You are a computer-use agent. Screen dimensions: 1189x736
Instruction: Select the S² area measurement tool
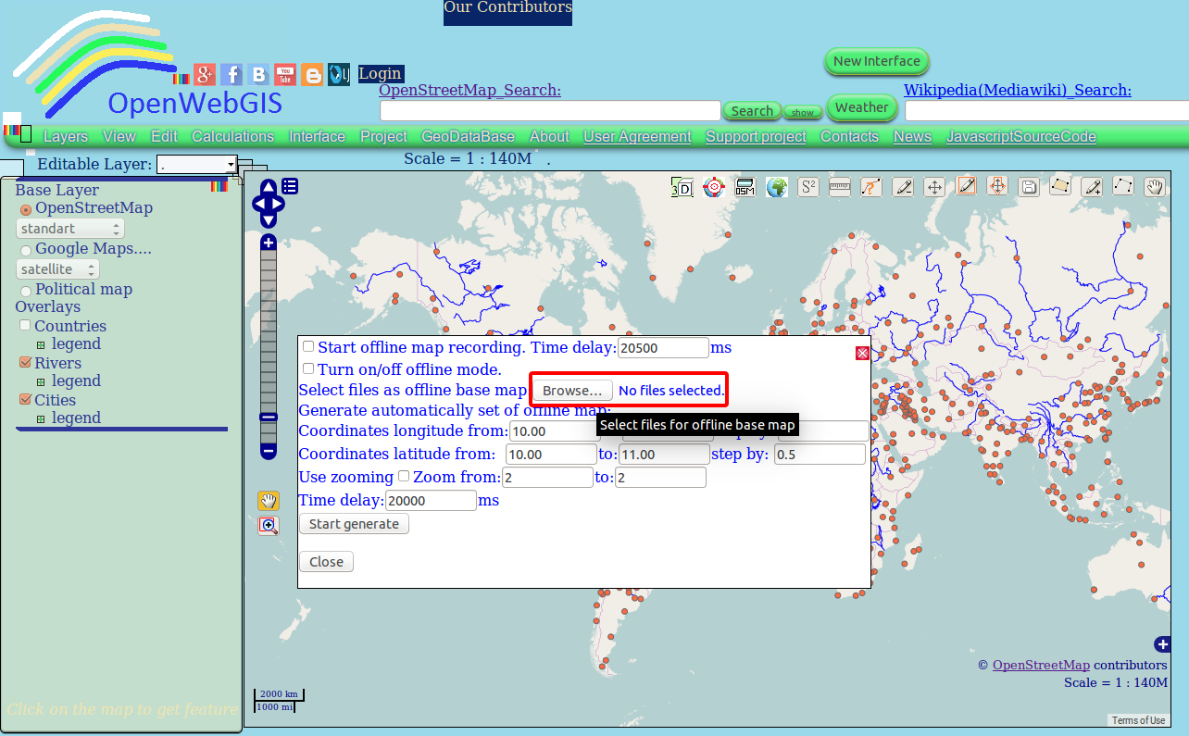click(x=808, y=187)
